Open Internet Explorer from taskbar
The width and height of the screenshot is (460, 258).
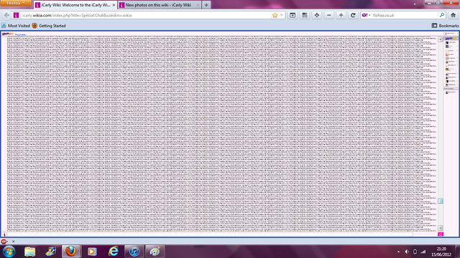coord(114,252)
